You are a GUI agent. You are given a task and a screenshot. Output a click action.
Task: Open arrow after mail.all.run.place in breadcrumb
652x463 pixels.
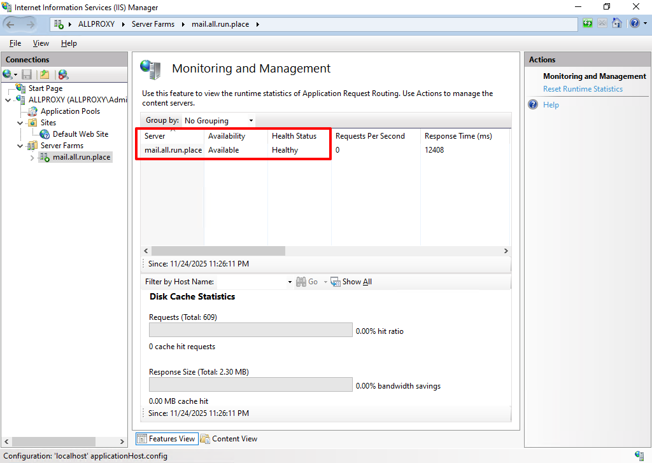258,25
